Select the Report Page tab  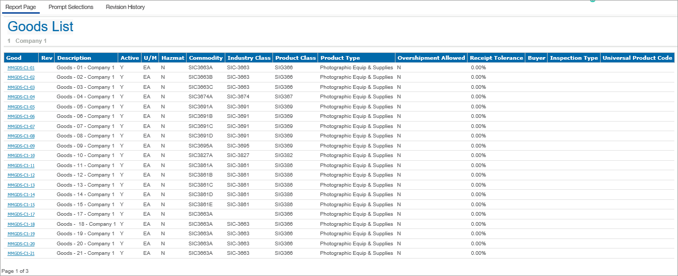click(21, 7)
